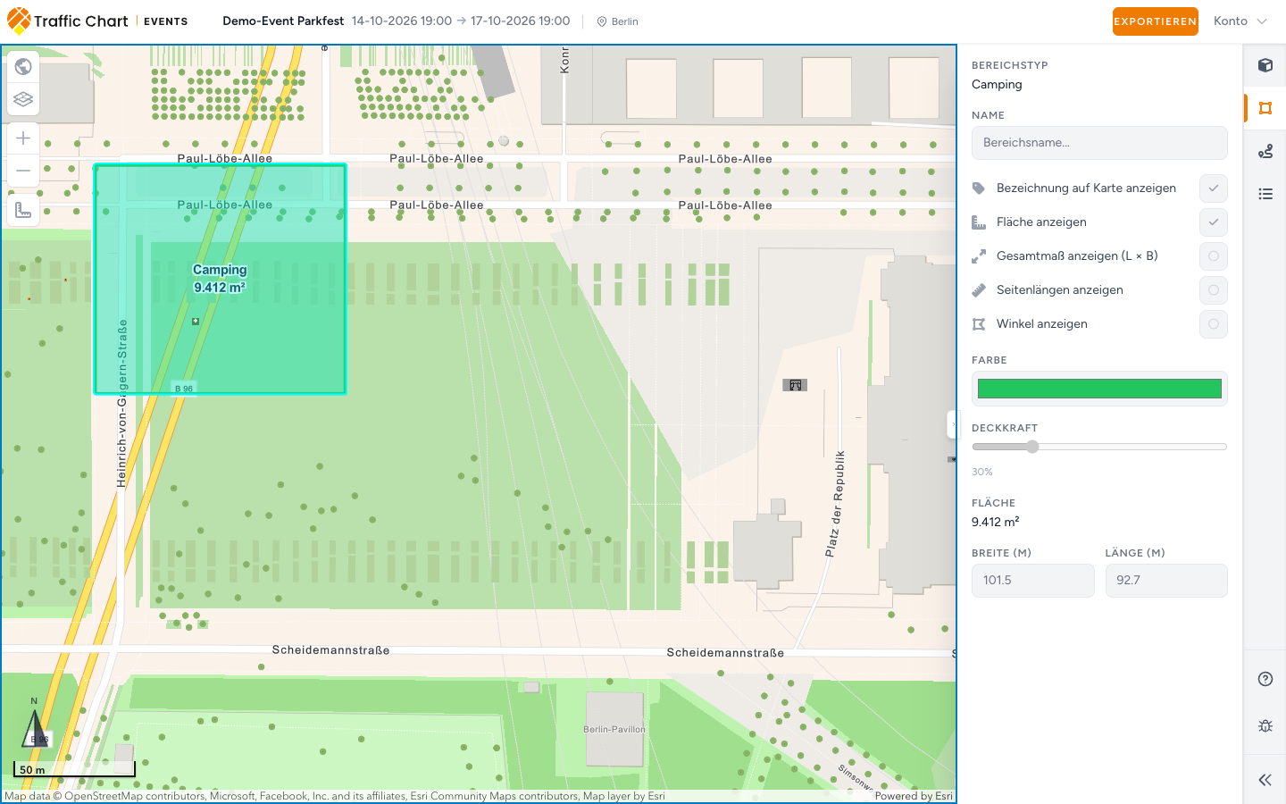This screenshot has width=1286, height=804.
Task: Click the Länge (m) input field
Action: click(1166, 581)
